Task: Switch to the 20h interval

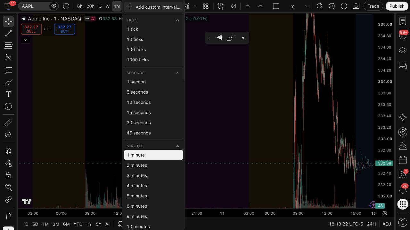Action: coord(91,6)
